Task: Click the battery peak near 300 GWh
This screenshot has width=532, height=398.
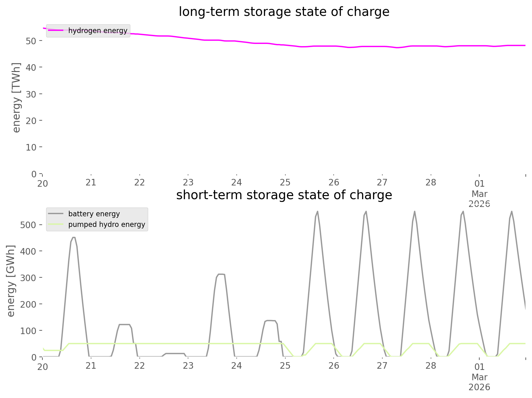Action: tap(221, 274)
